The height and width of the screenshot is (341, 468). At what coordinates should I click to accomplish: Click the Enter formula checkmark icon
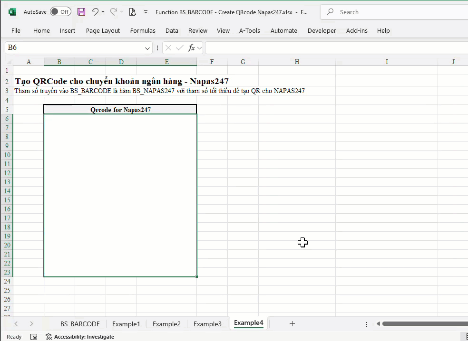click(x=179, y=48)
